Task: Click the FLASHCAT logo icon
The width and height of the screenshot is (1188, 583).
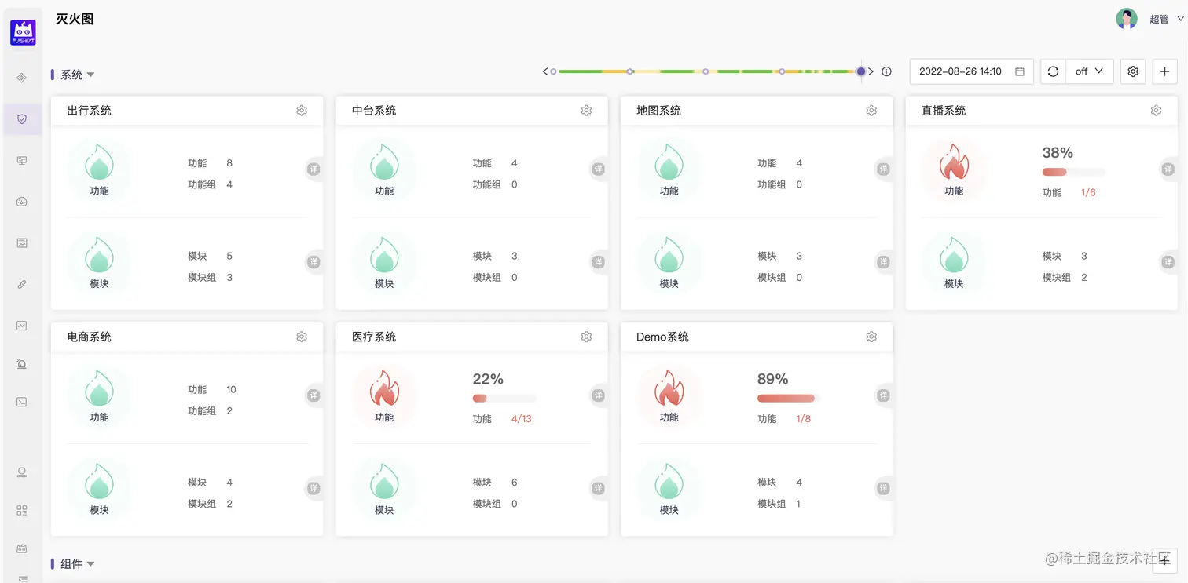Action: click(x=22, y=32)
